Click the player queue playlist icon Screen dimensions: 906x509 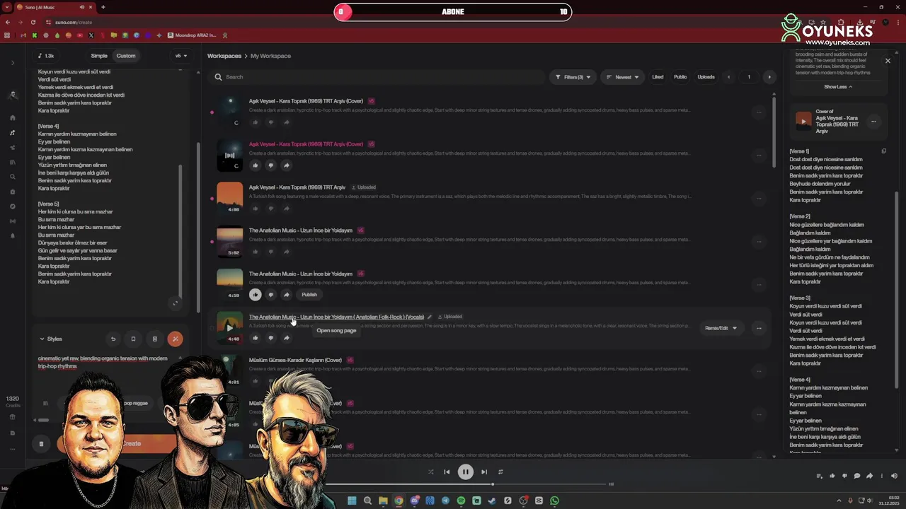coord(819,476)
